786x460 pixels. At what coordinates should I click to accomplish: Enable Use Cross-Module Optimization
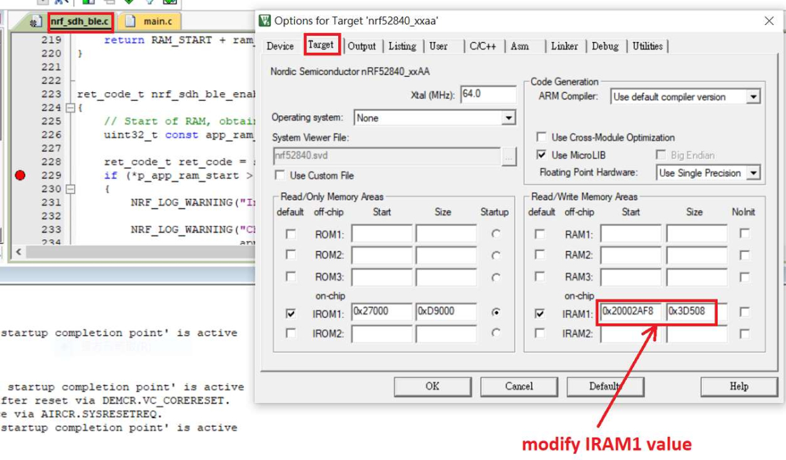[x=541, y=138]
